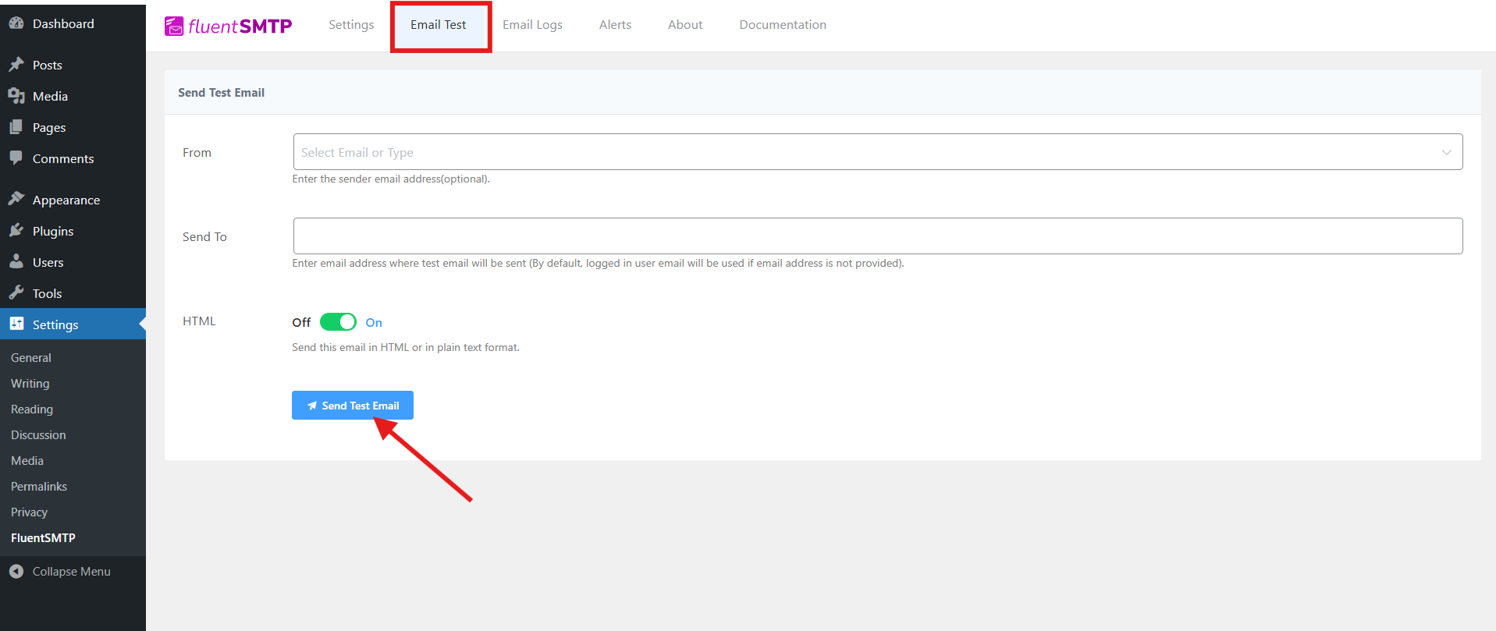Open the Posts menu item

click(x=47, y=65)
